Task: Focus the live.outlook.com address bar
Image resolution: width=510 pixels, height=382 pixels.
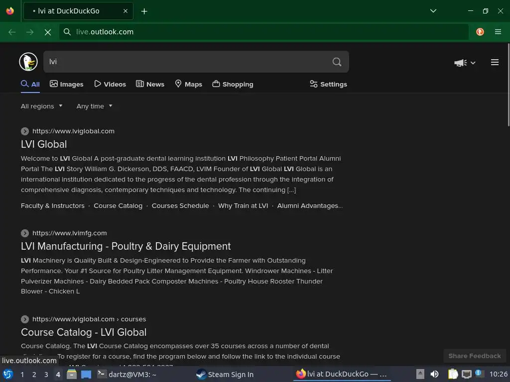Action: click(x=263, y=32)
